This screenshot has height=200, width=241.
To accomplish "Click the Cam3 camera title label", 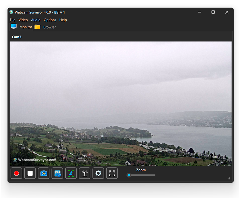I will click(x=17, y=37).
